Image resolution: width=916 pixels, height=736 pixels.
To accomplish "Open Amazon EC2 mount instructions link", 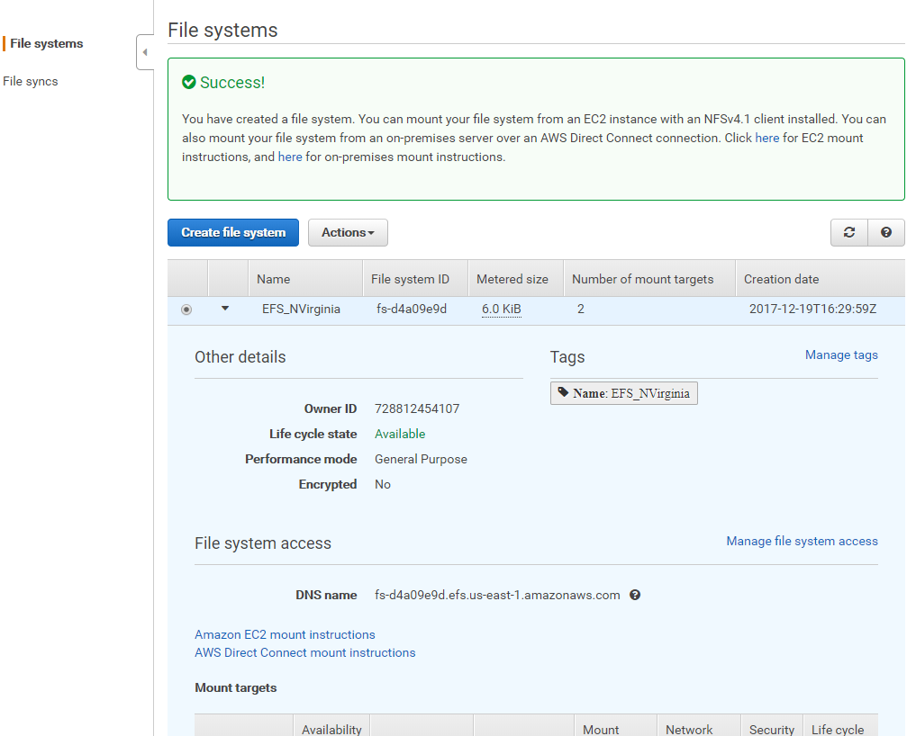I will coord(285,634).
